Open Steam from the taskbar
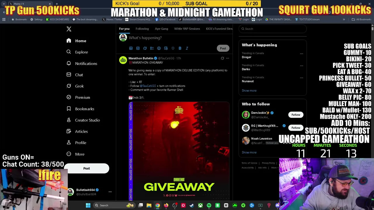This screenshot has width=374, height=210. (192, 205)
